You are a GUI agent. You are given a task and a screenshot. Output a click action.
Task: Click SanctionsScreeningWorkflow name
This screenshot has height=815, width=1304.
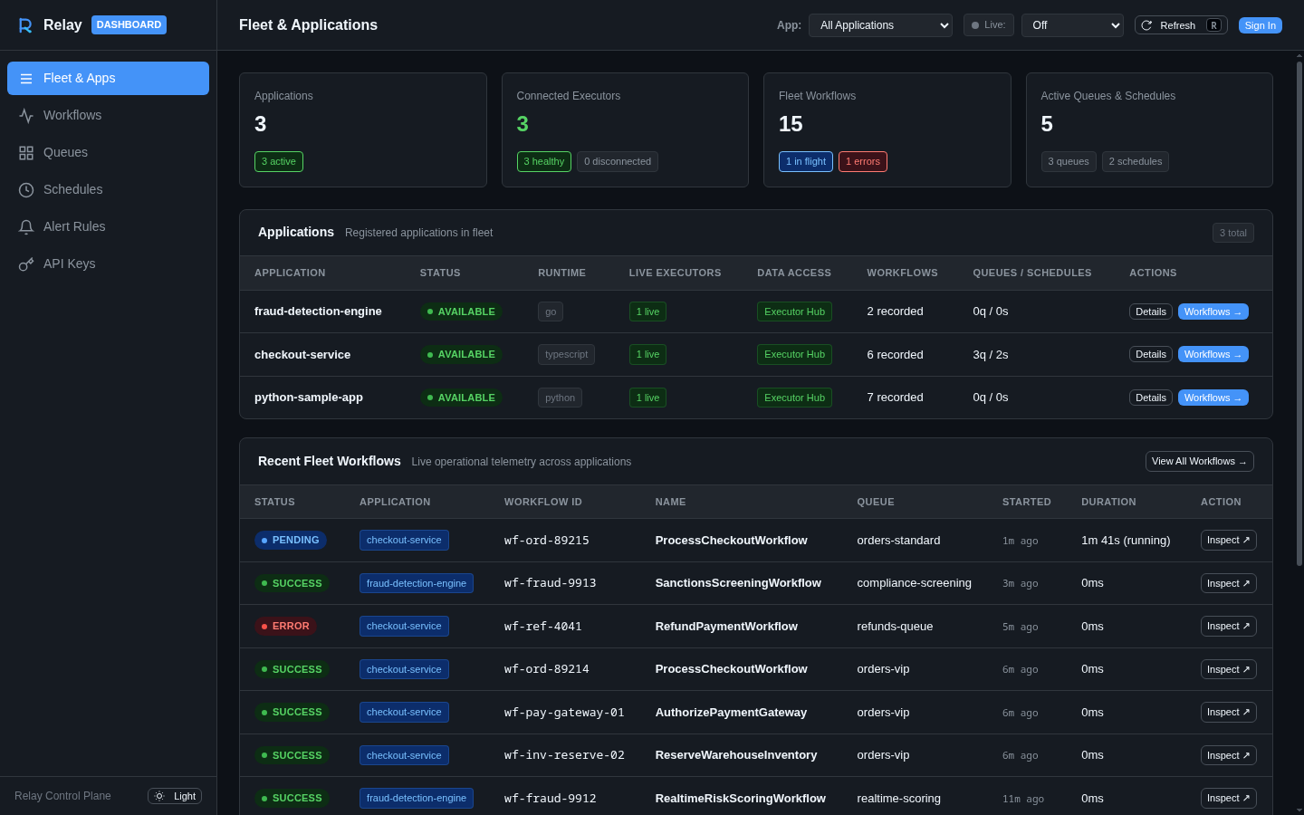click(738, 583)
